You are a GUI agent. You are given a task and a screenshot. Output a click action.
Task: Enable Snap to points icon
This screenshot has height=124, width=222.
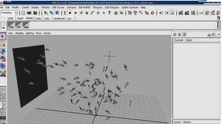[x=141, y=13]
